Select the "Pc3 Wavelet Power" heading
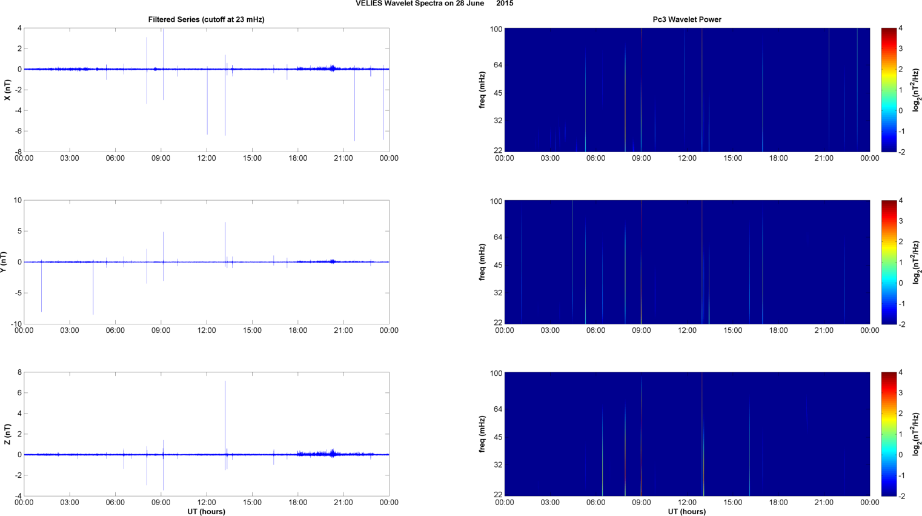Image resolution: width=922 pixels, height=516 pixels. (x=687, y=19)
